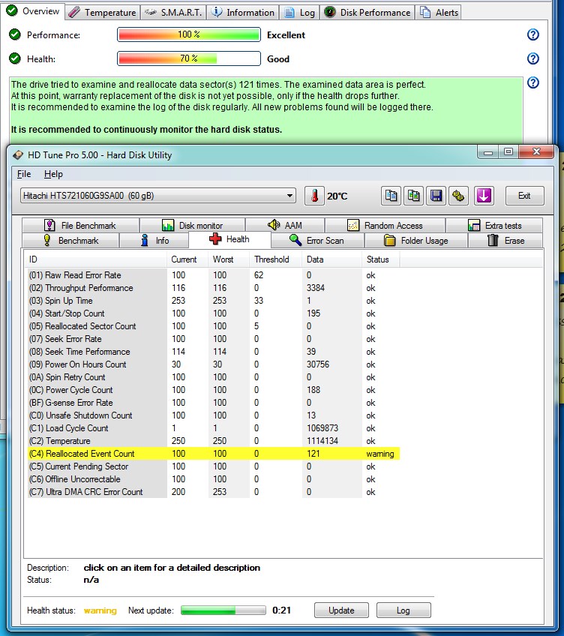Select the (C4) Reallocated Event Count row
564x636 pixels.
[x=214, y=454]
